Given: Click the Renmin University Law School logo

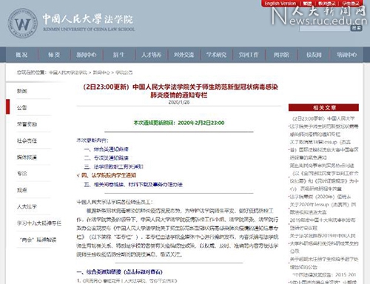Looking at the screenshot, I should (x=23, y=24).
